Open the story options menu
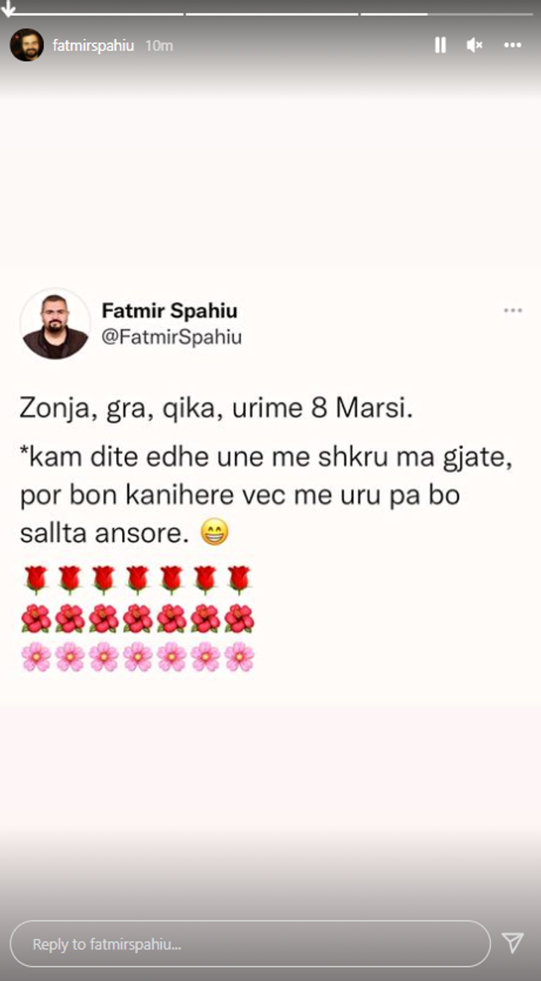Screen dimensions: 541x981 (513, 45)
